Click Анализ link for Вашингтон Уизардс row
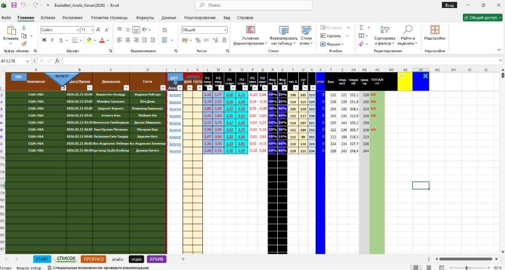Viewport: 505px width, 270px height. coord(175,95)
